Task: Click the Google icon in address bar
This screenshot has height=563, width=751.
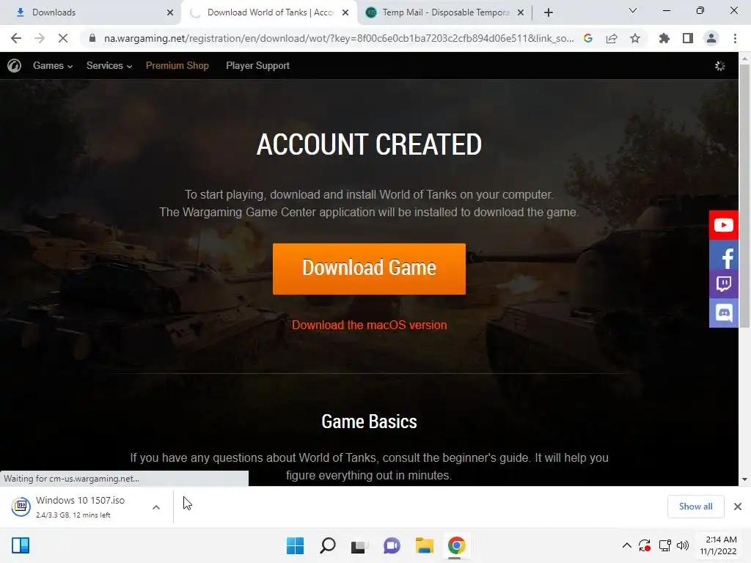Action: click(588, 38)
